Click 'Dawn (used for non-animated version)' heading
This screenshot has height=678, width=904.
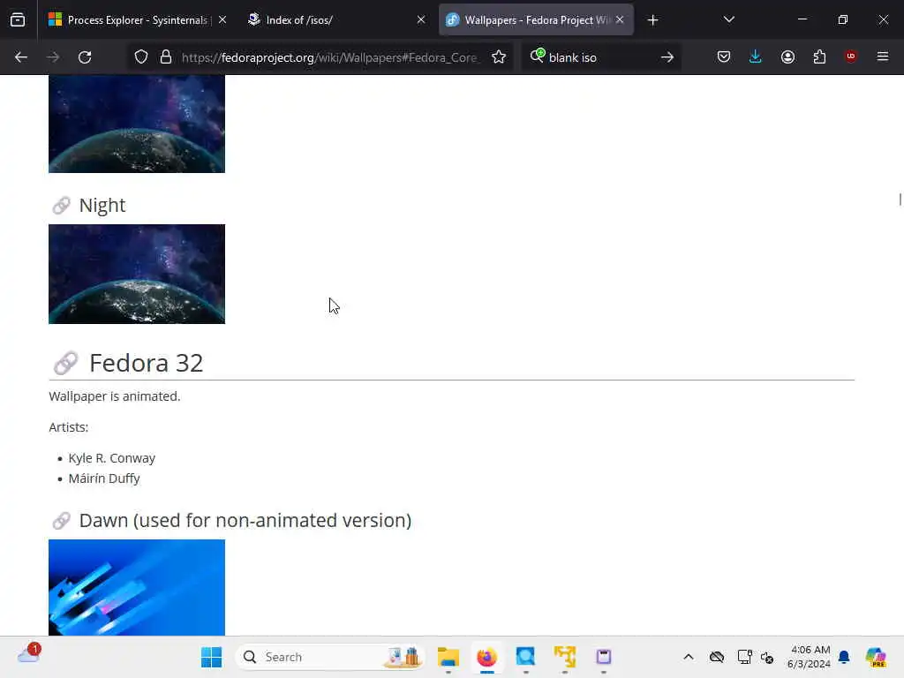pos(245,521)
